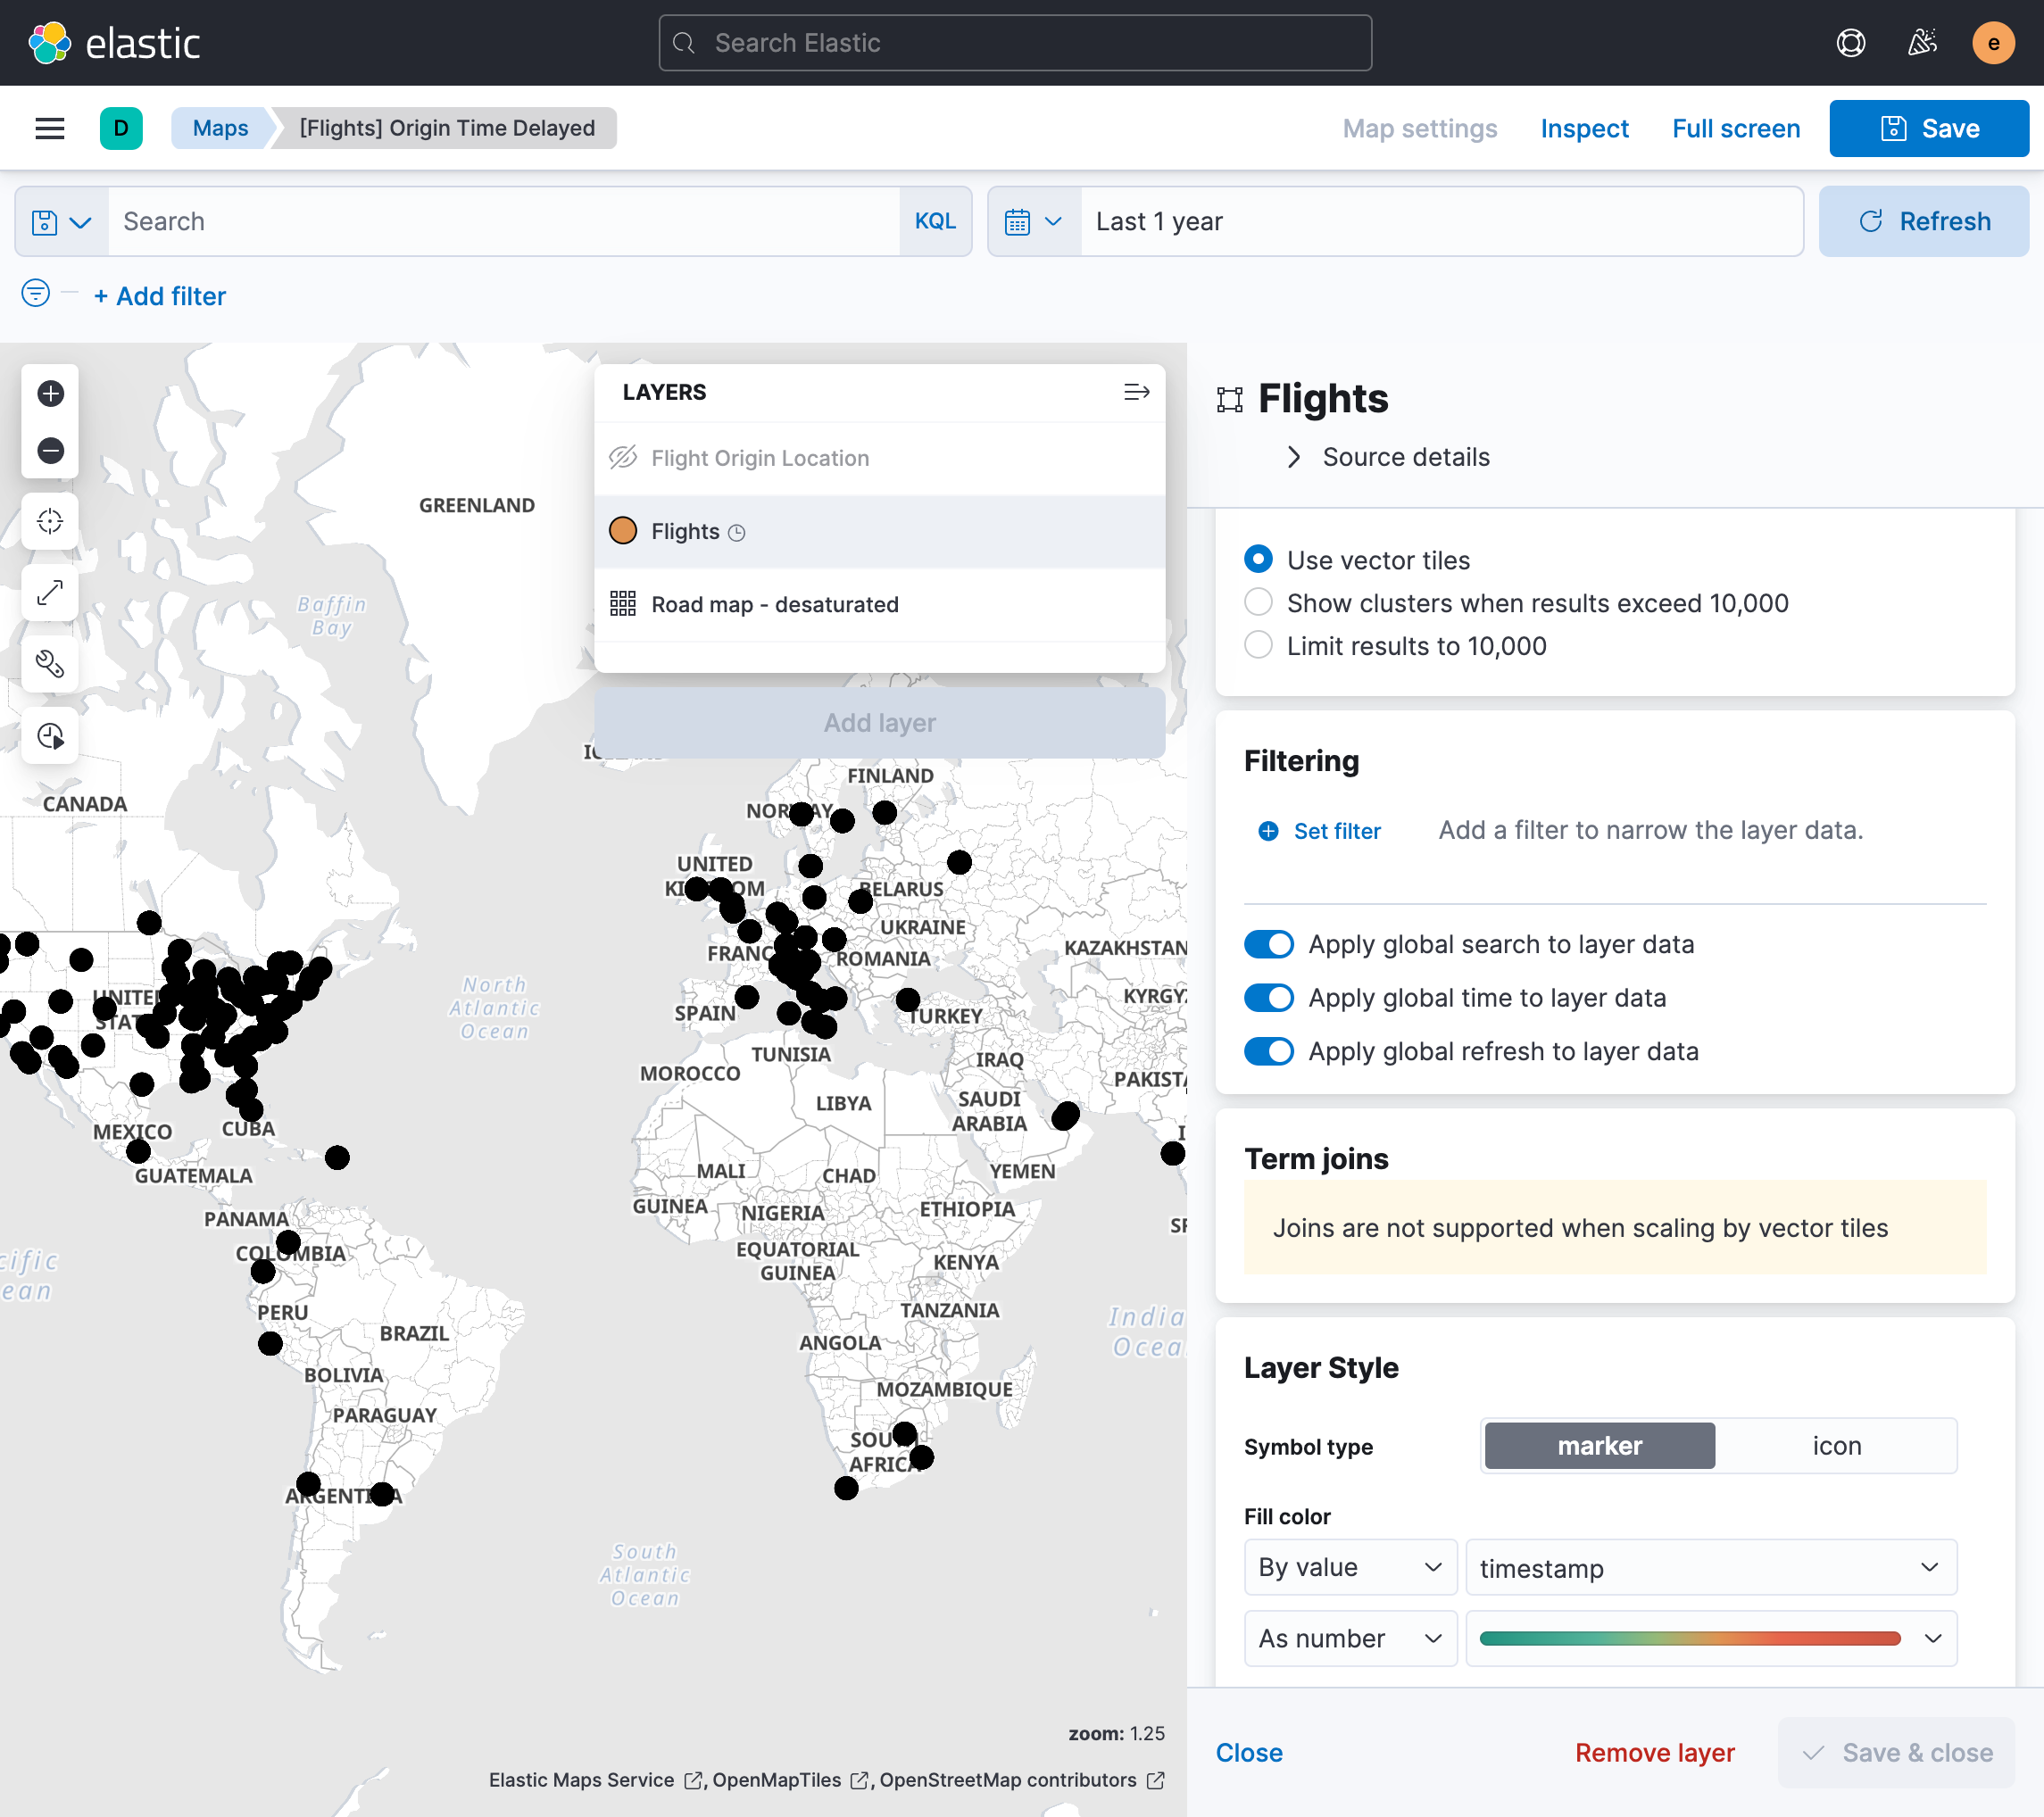This screenshot has width=2044, height=1817.
Task: Click the Full screen menu item
Action: coord(1736,128)
